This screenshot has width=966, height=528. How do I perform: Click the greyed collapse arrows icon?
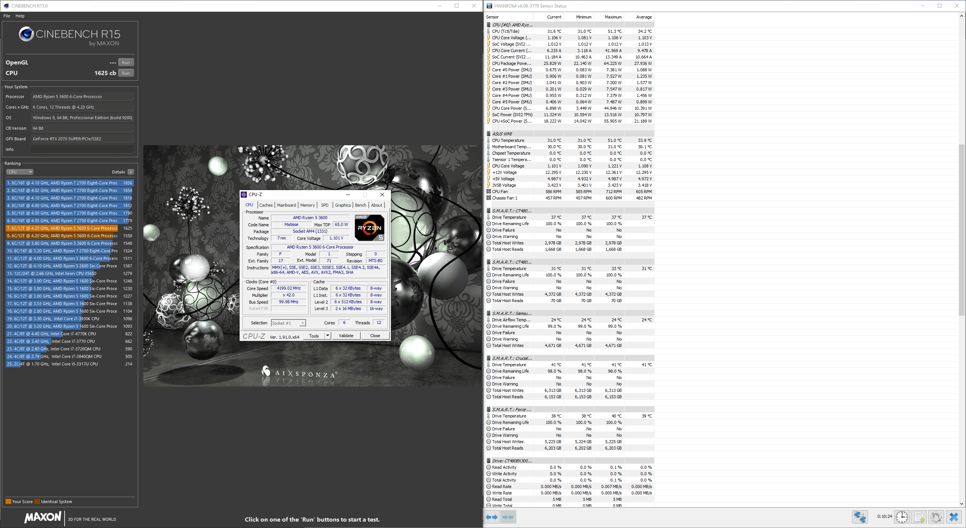(508, 517)
